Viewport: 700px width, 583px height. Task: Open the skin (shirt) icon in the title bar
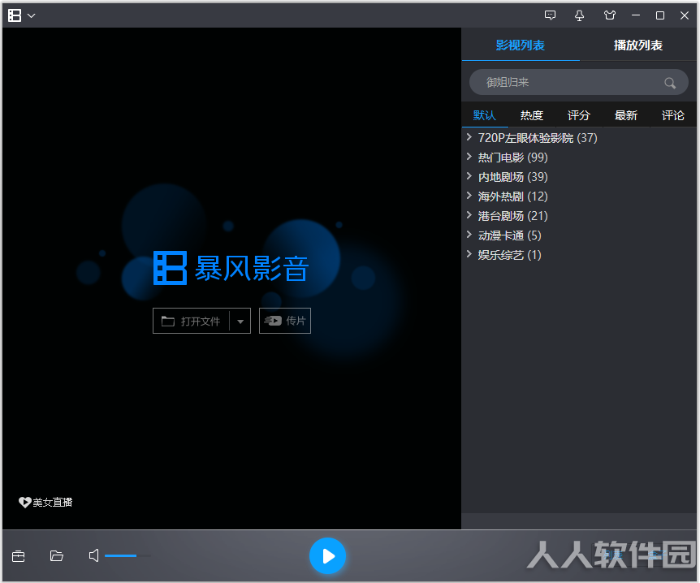609,15
